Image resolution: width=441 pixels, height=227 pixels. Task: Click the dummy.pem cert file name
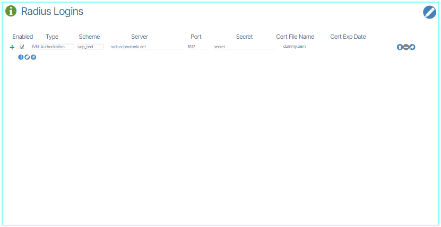[294, 47]
